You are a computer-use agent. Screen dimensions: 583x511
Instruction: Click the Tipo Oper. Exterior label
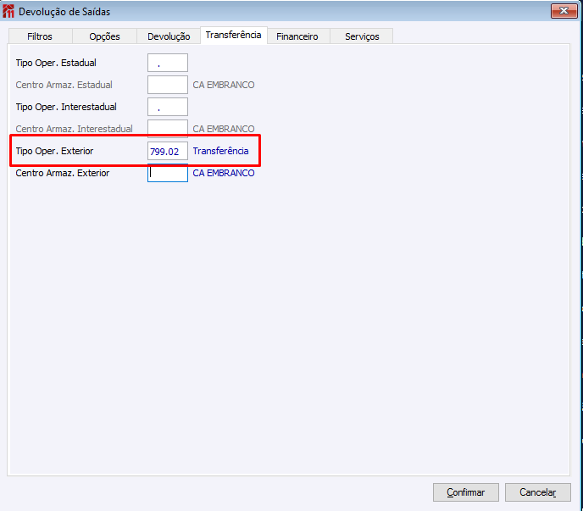click(54, 151)
